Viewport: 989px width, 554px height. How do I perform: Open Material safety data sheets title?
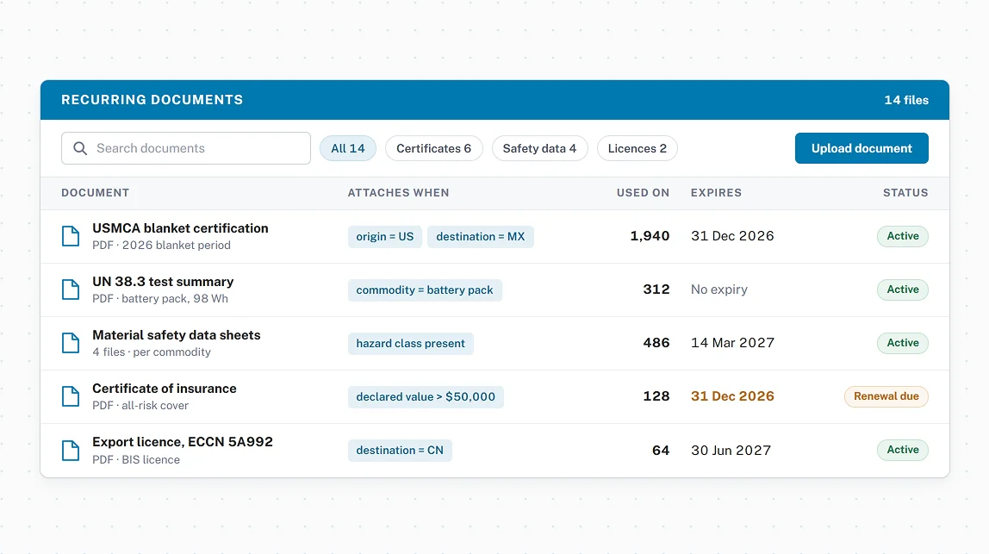pos(177,335)
